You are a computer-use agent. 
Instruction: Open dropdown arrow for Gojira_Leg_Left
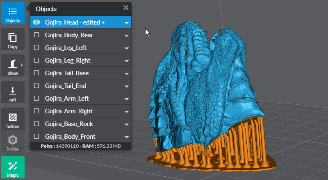click(127, 48)
